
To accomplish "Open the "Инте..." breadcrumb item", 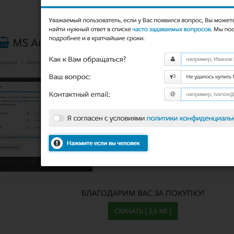I will click(34, 62).
